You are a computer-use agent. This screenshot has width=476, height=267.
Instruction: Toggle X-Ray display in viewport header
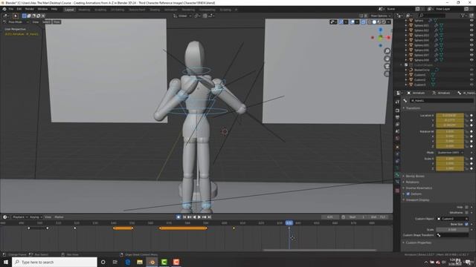tap(363, 22)
